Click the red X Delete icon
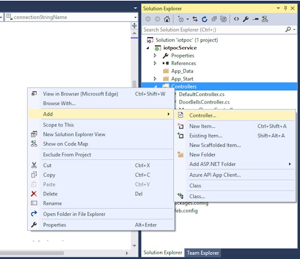 [34, 194]
